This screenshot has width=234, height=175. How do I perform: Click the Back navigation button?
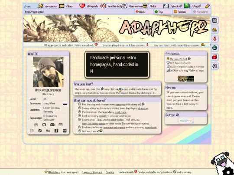(x=144, y=12)
